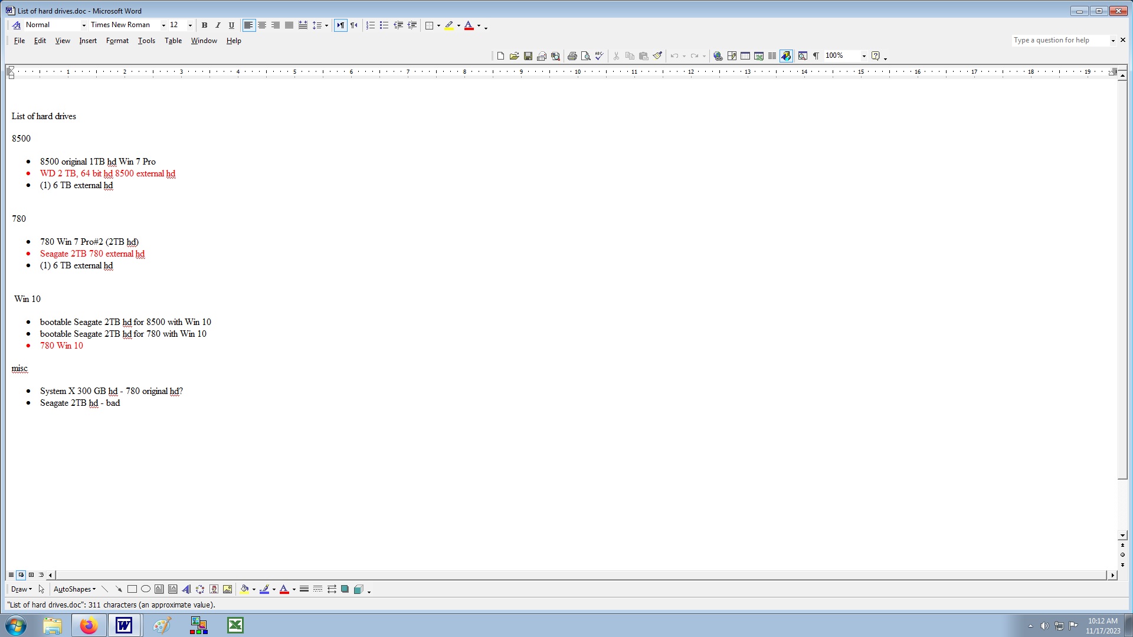Screen dimensions: 1133x637
Task: Open Firefox from the Windows taskbar
Action: click(89, 625)
